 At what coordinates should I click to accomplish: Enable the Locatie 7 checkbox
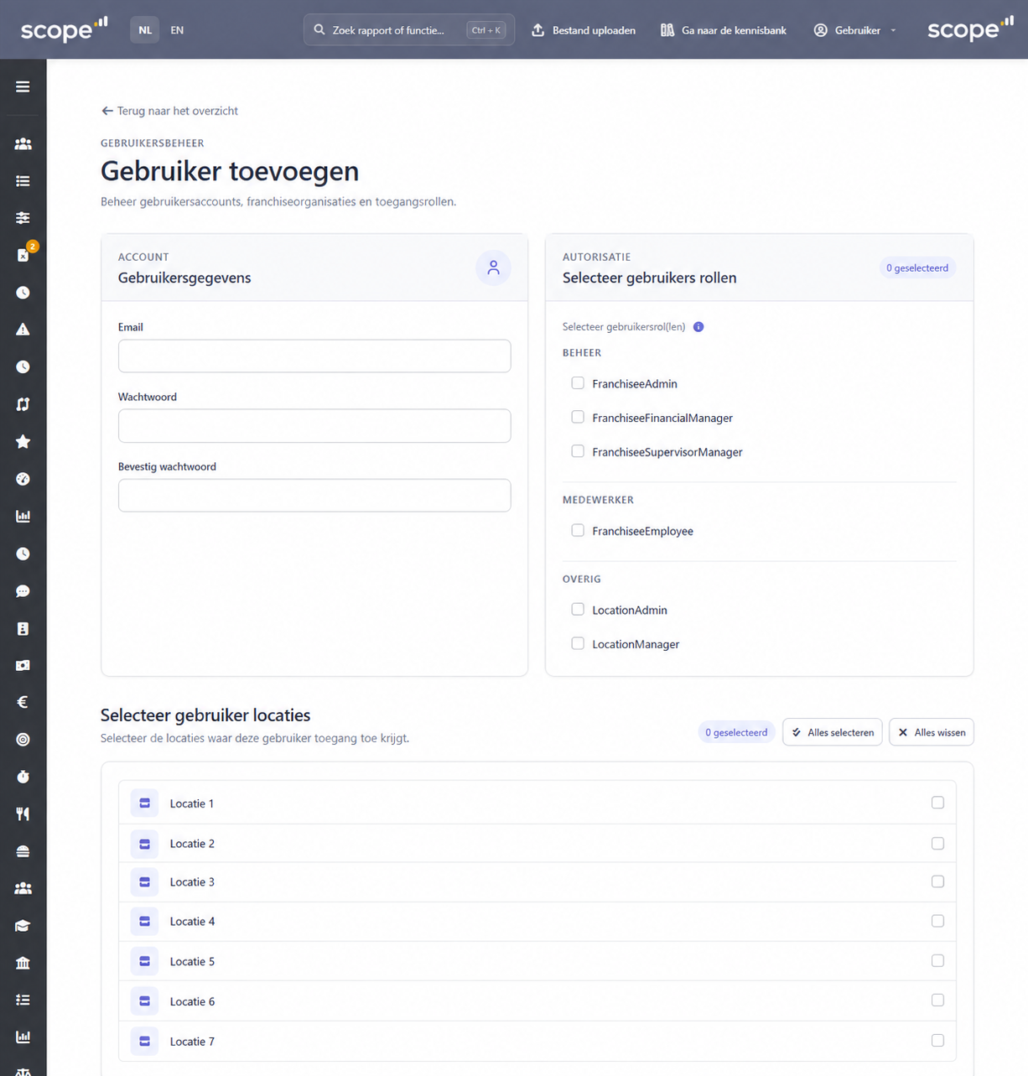937,1041
